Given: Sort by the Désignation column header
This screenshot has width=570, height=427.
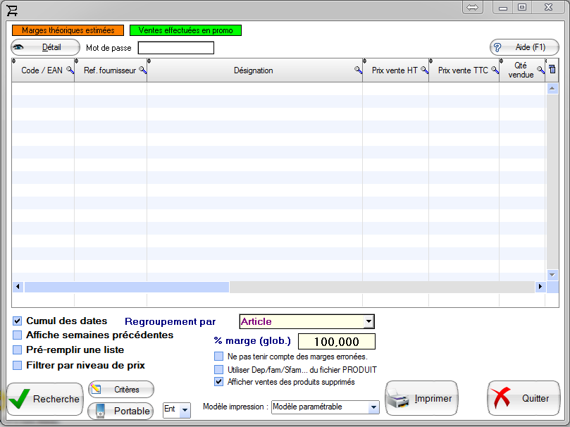Looking at the screenshot, I should (x=253, y=70).
